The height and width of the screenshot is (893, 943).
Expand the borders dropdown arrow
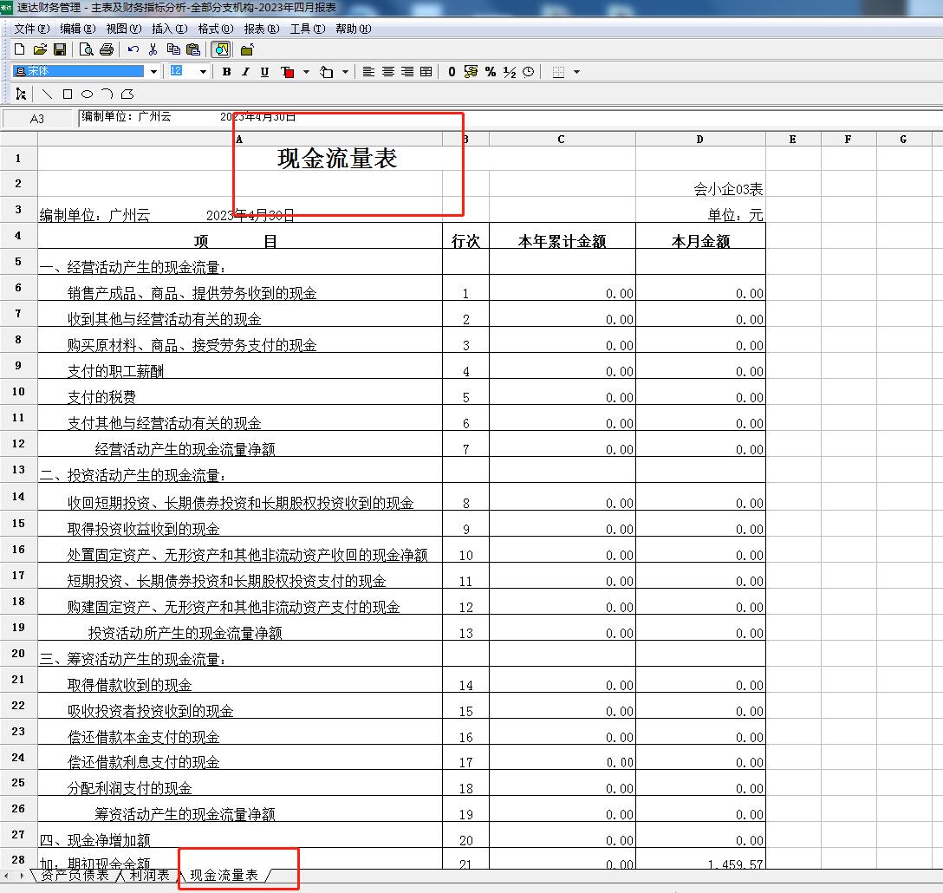tap(577, 72)
